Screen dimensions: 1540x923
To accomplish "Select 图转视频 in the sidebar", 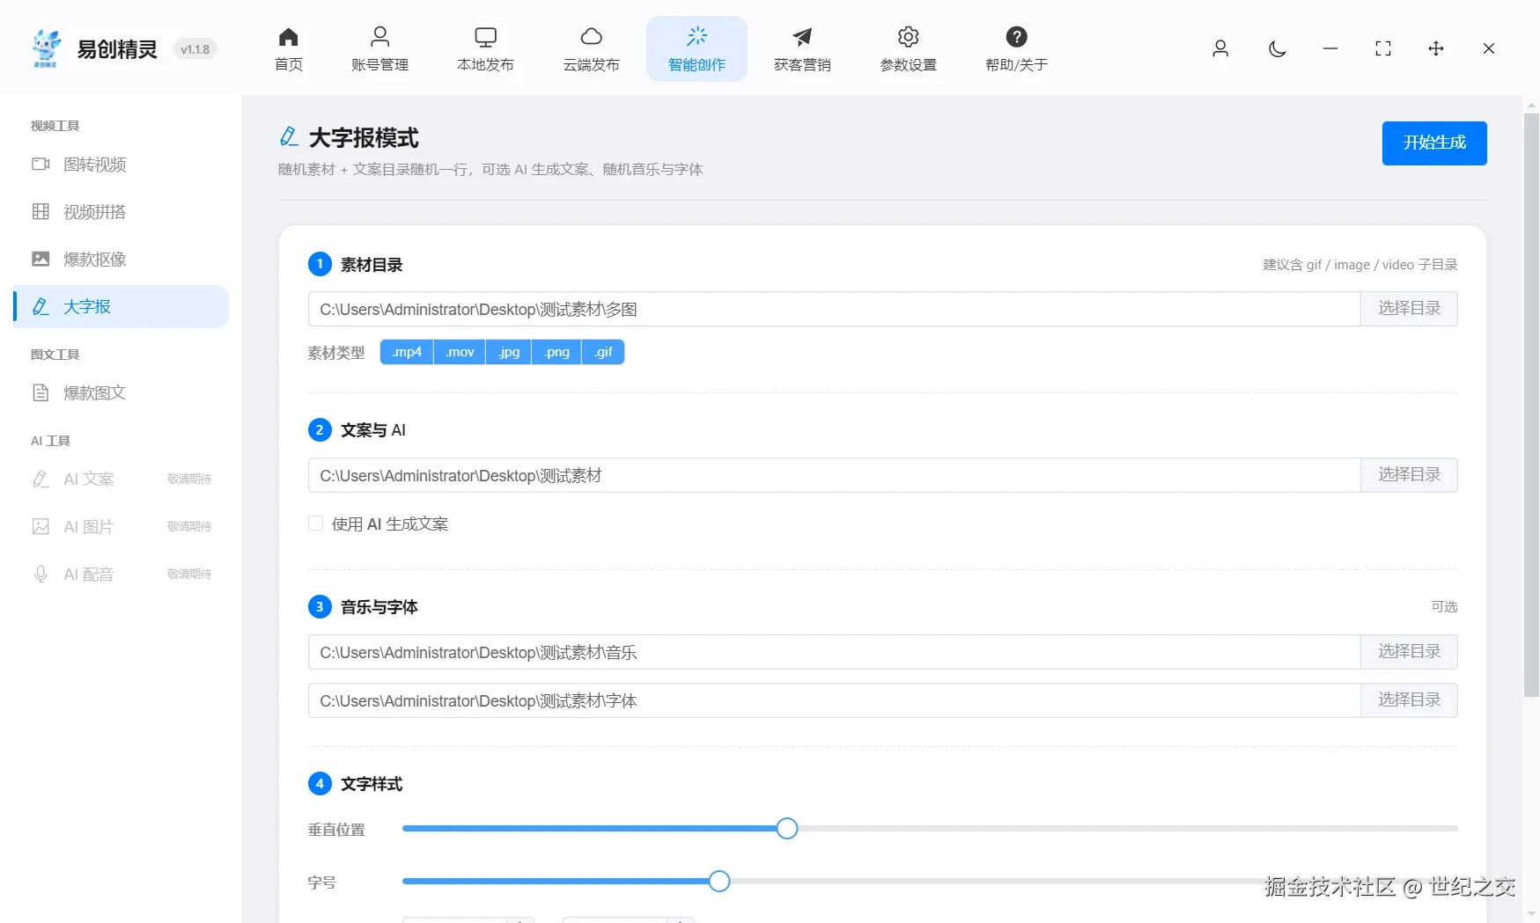I will (x=94, y=165).
